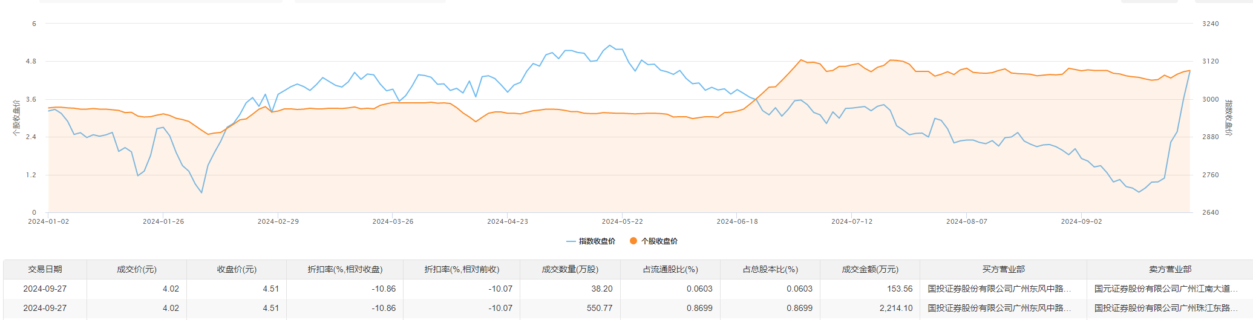
Task: Click the 买方营业部 column header
Action: point(1003,270)
